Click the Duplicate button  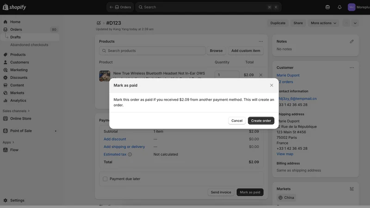pos(278,23)
